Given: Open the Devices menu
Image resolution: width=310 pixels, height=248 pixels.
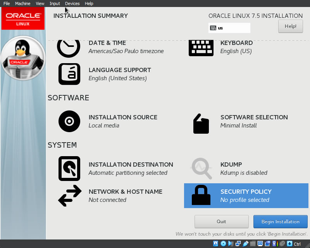Looking at the screenshot, I should tap(72, 3).
